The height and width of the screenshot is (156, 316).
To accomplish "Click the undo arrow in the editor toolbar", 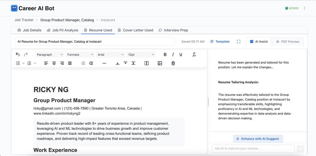I will pyautogui.click(x=18, y=55).
